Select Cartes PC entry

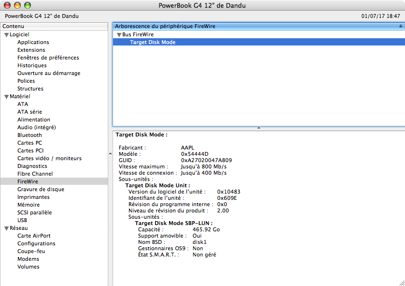29,143
